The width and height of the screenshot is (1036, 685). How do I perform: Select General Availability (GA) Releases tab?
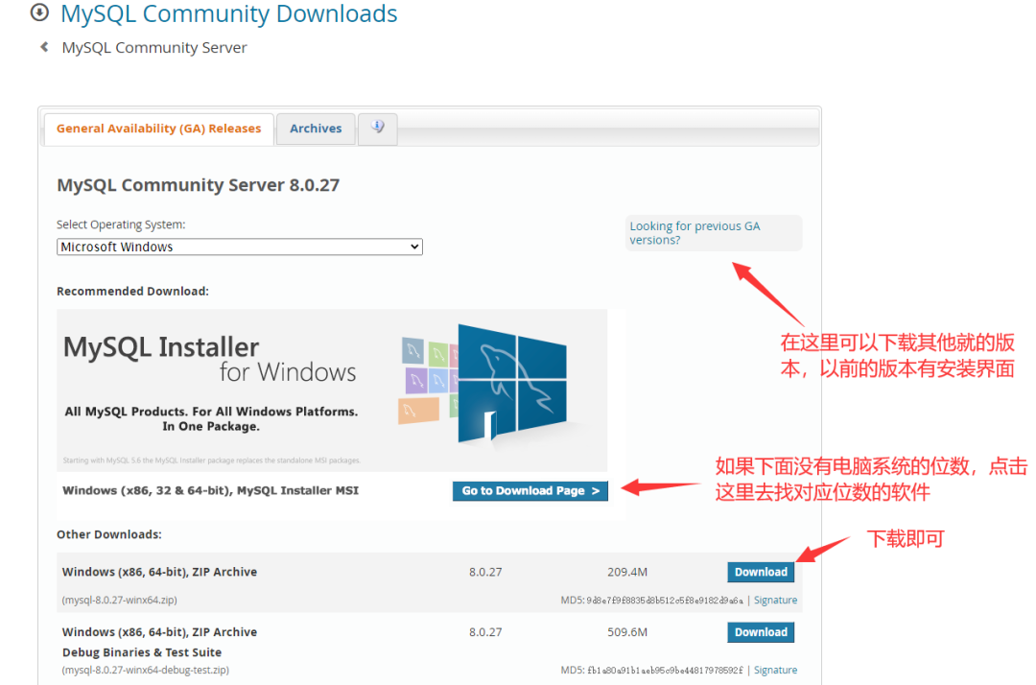tap(158, 129)
